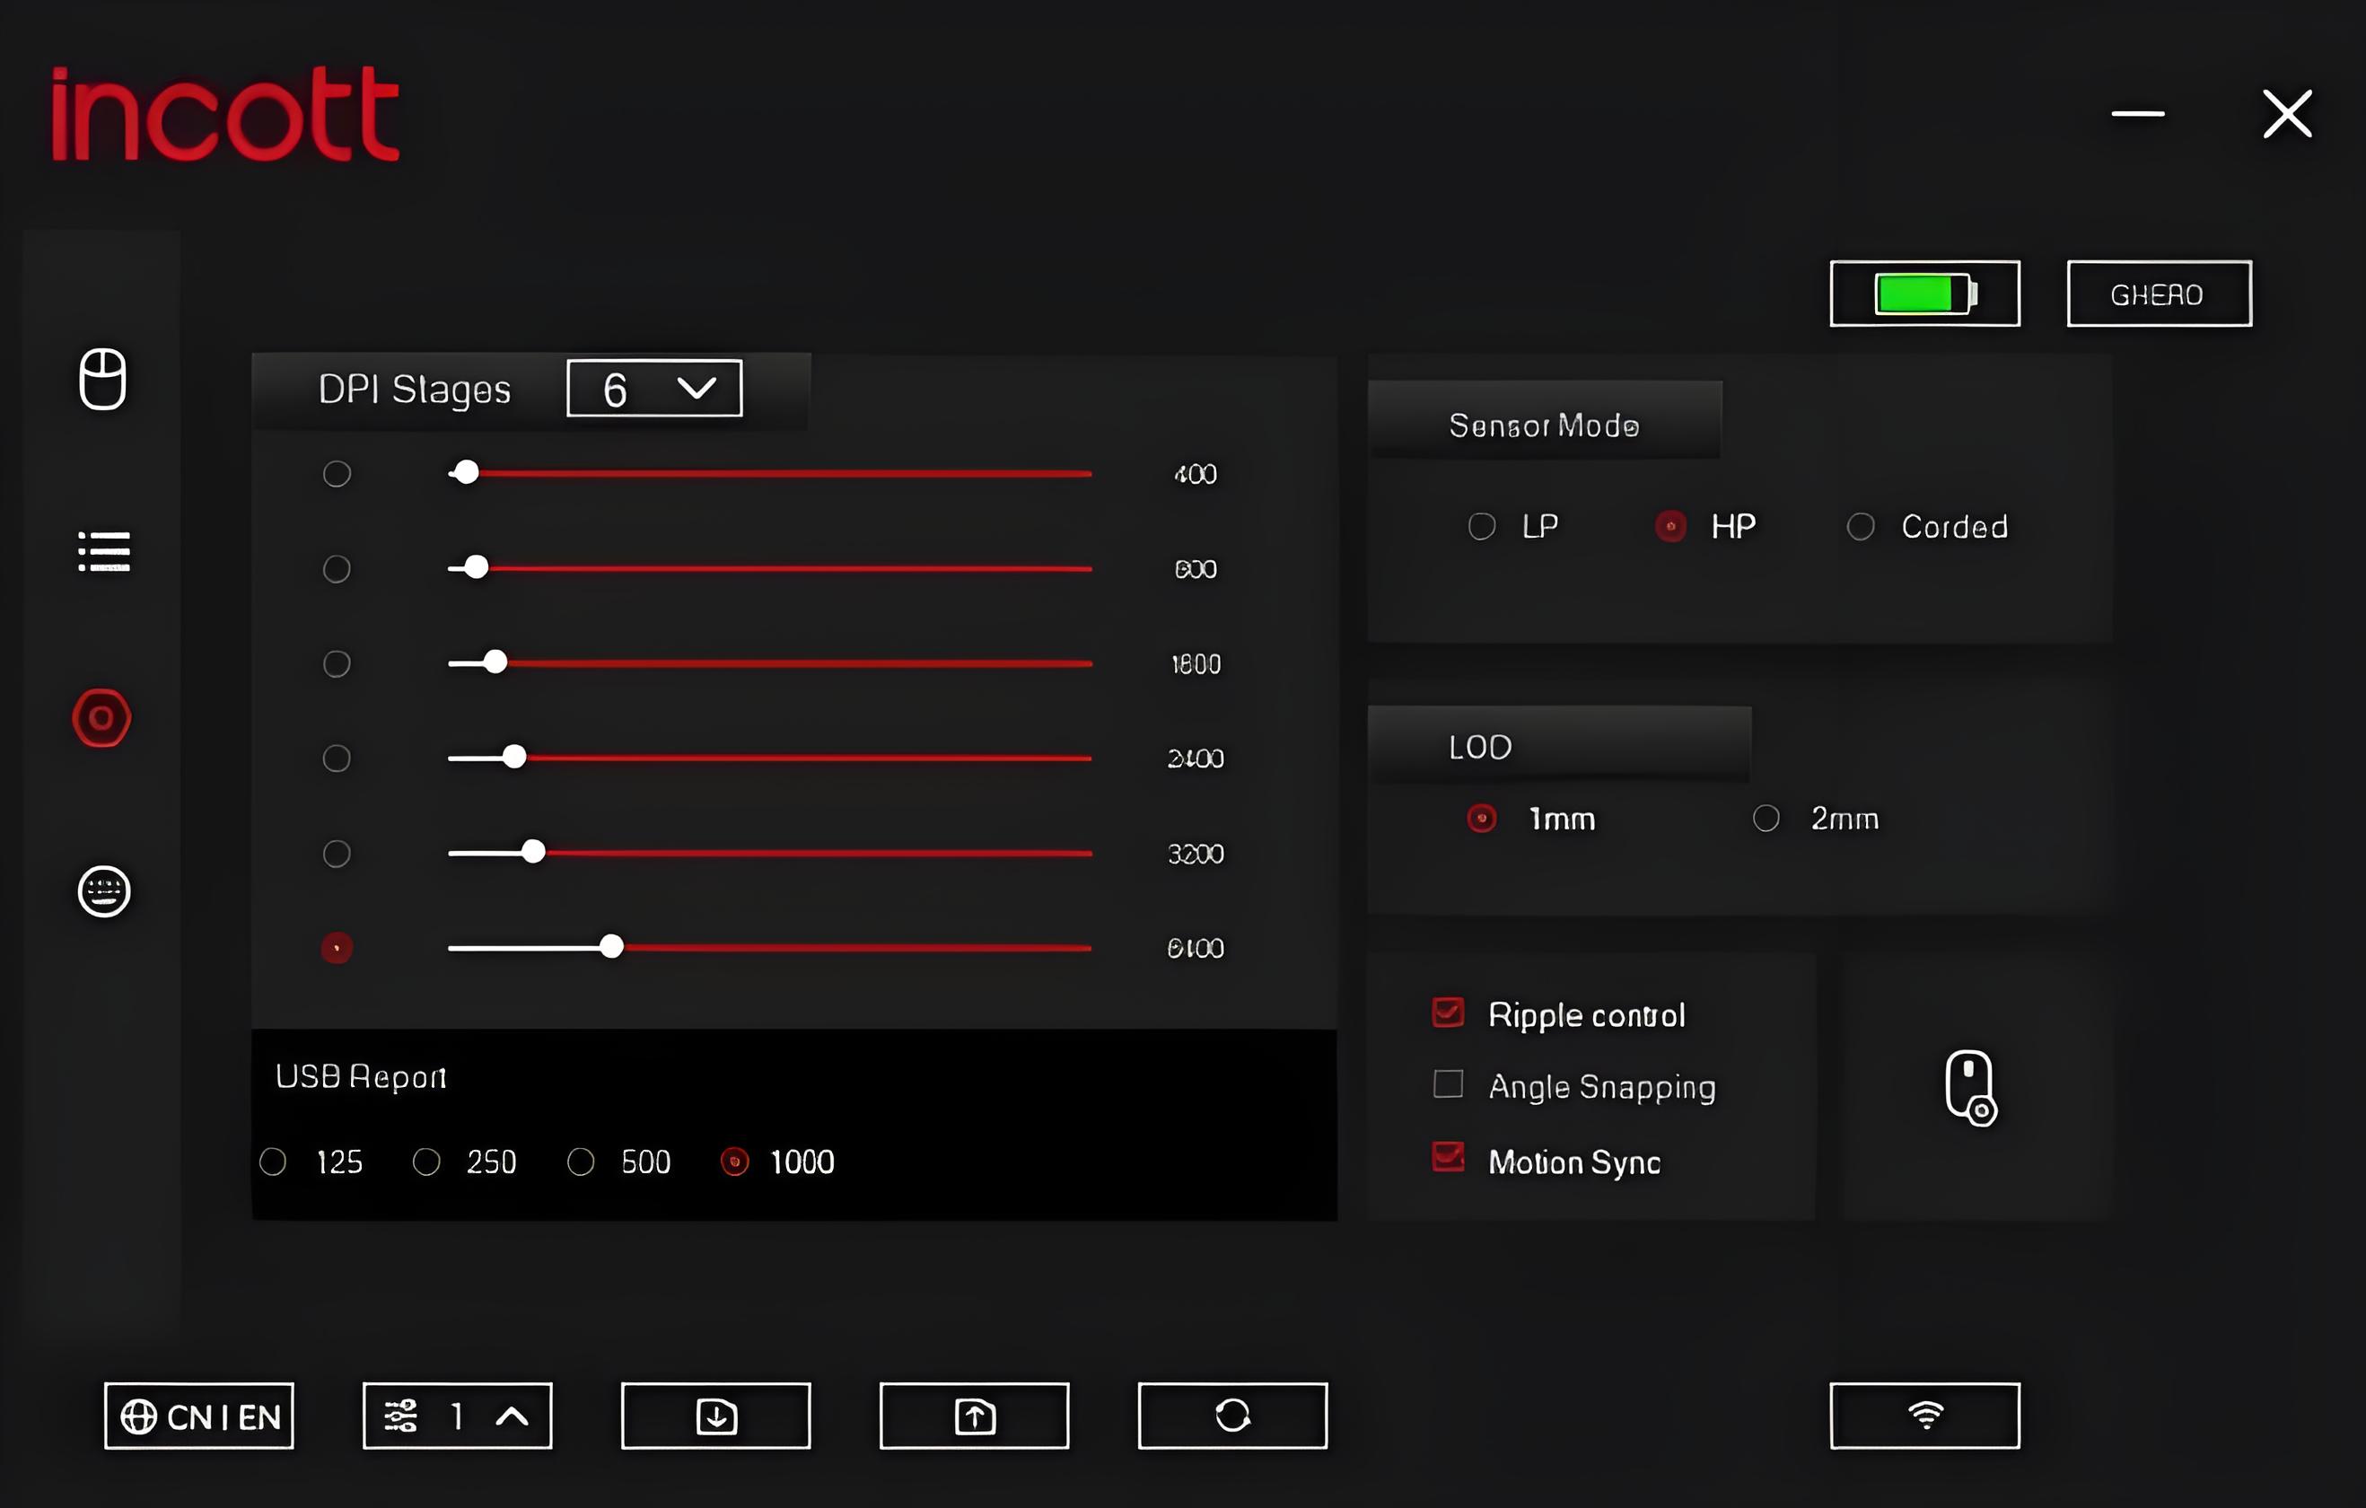Image resolution: width=2366 pixels, height=1508 pixels.
Task: Enable Angle Snapping checkbox
Action: click(1449, 1085)
